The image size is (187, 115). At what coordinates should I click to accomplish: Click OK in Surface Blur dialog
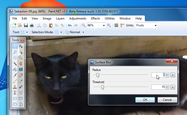[x=145, y=100]
